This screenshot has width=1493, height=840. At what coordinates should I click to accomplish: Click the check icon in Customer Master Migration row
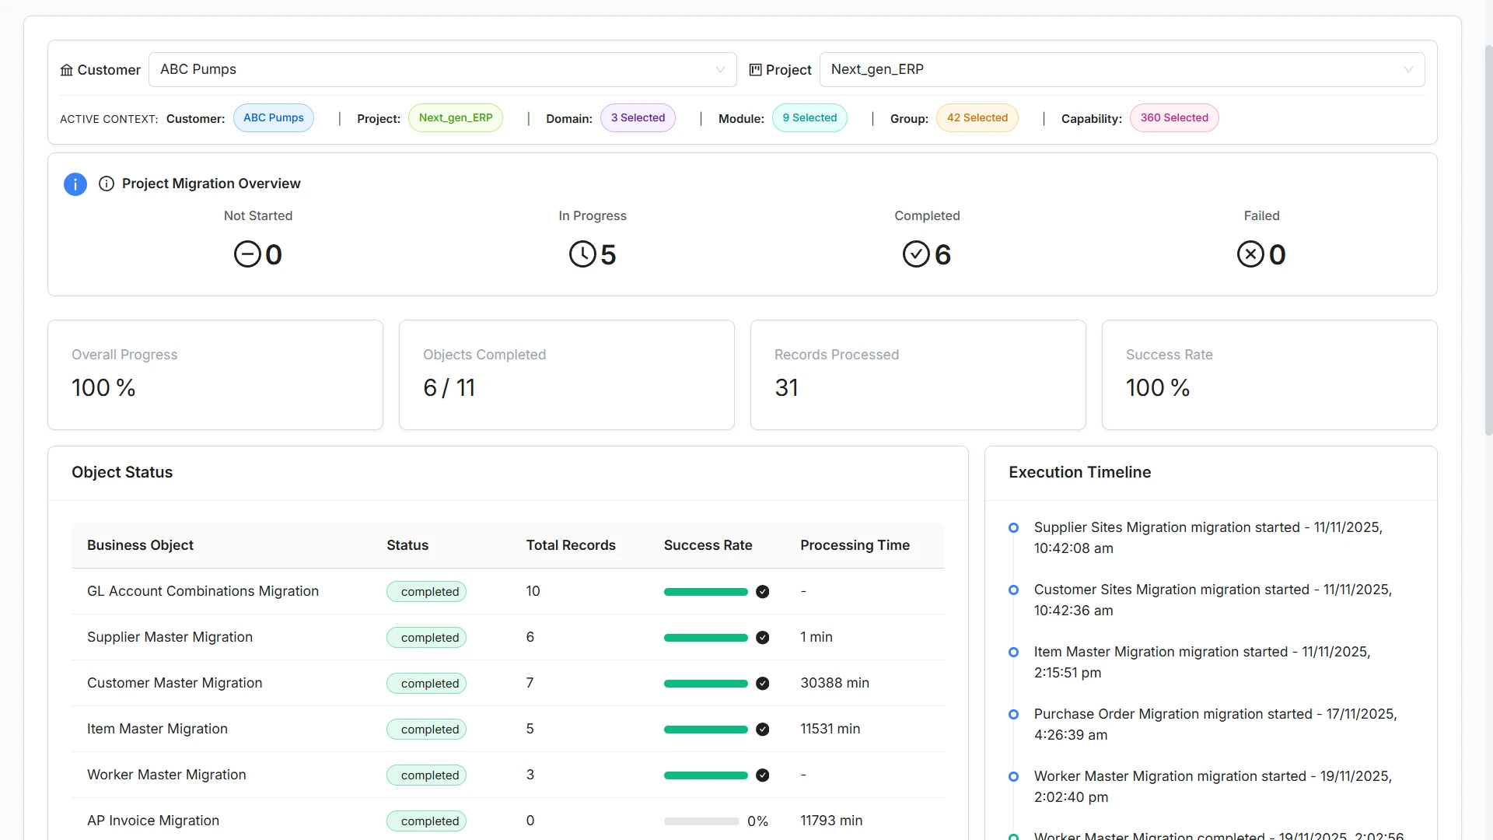(x=763, y=684)
